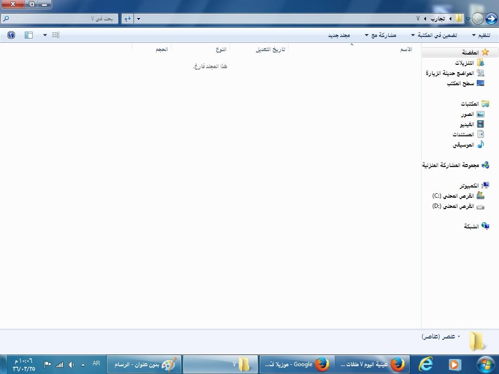Viewport: 499px width, 374px height.
Task: Click the computer icon beside الكمبيوتر
Action: tap(485, 185)
